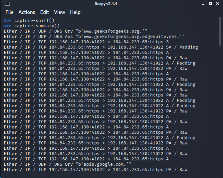Minimize the Scapy terminal window

(x=202, y=4)
